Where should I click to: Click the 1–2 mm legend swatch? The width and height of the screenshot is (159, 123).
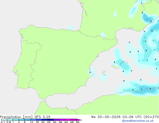16,120
